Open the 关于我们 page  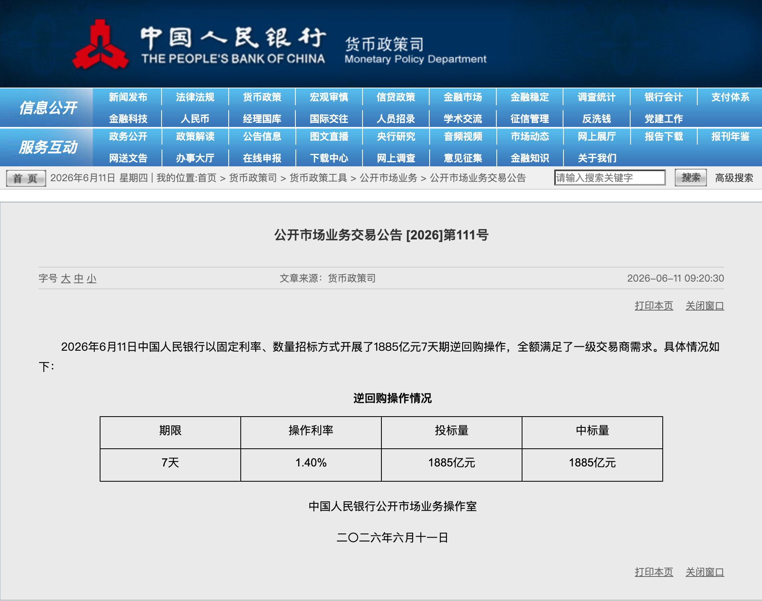pos(596,158)
